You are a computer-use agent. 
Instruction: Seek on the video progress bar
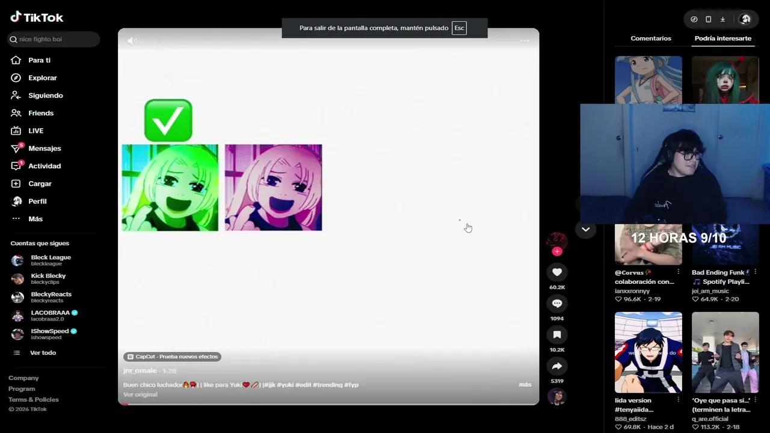[328, 404]
